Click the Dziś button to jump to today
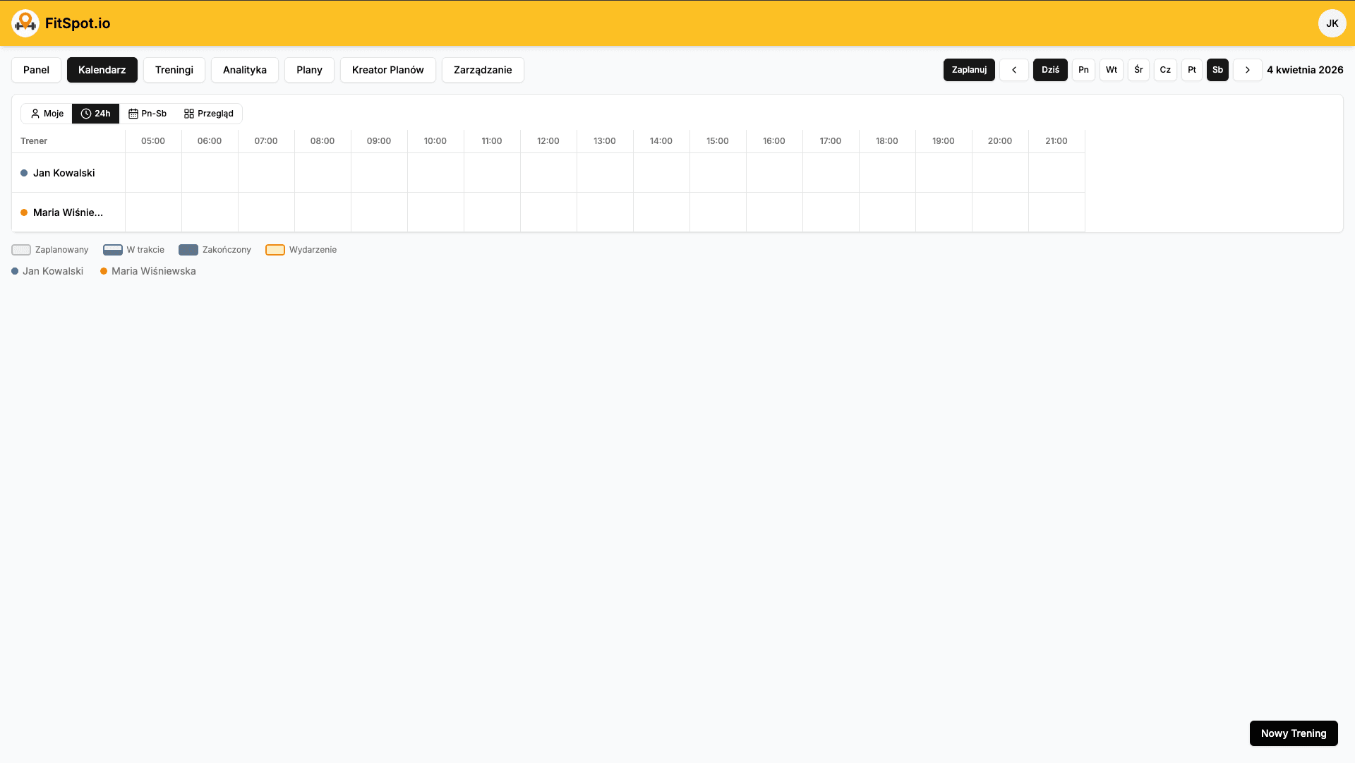Viewport: 1355px width, 763px height. (x=1050, y=70)
